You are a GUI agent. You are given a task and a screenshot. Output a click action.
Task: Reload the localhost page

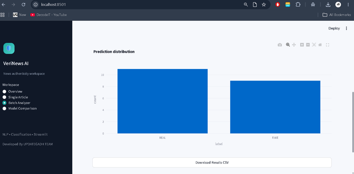click(23, 4)
